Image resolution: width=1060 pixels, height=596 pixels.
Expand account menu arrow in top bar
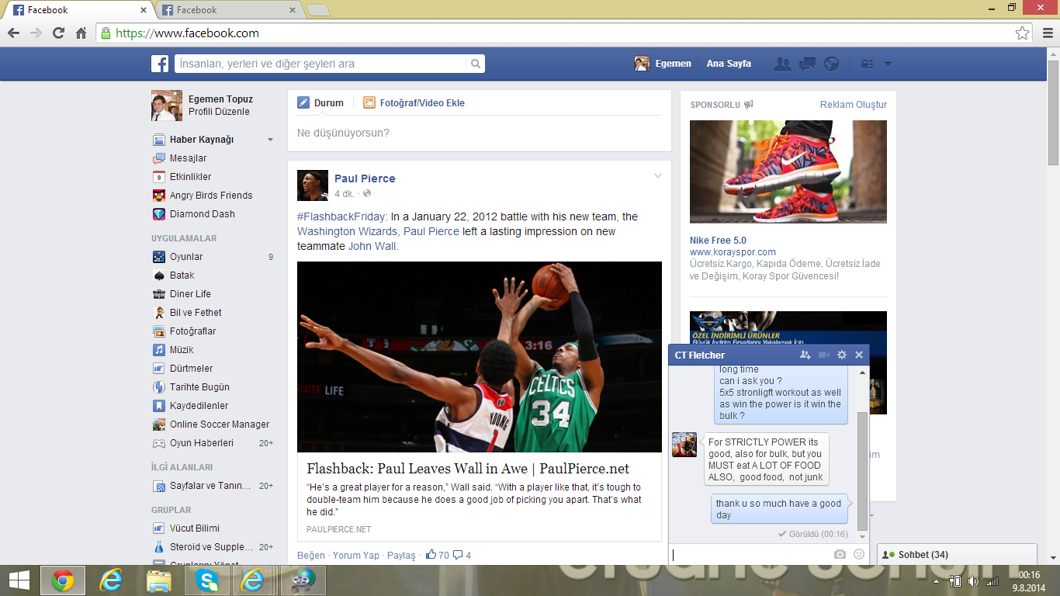pyautogui.click(x=888, y=64)
